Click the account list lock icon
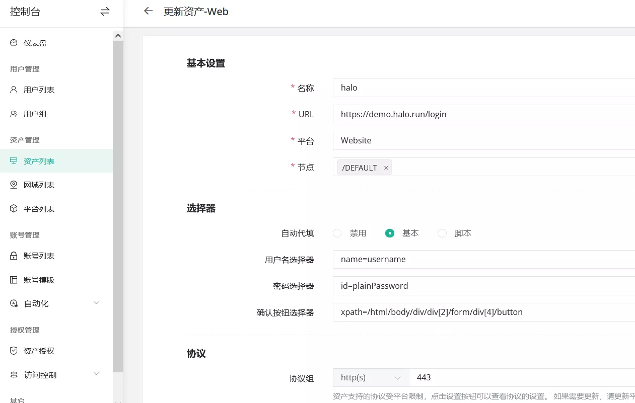The width and height of the screenshot is (635, 403). pyautogui.click(x=14, y=256)
